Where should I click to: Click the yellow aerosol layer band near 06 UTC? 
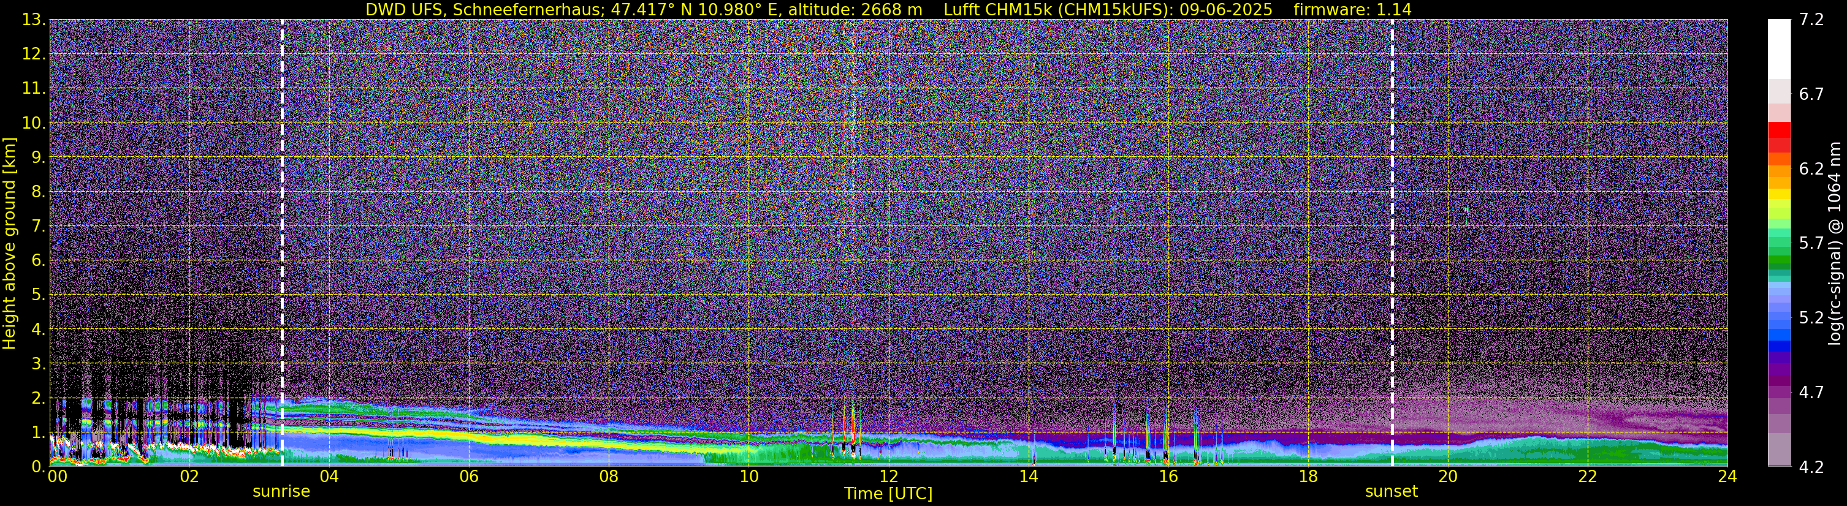(x=469, y=436)
